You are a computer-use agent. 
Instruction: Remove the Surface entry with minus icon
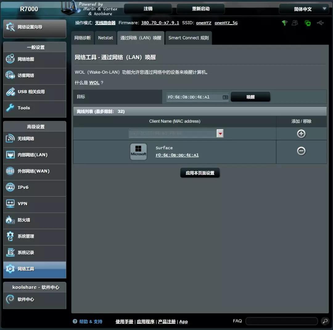pos(301,151)
